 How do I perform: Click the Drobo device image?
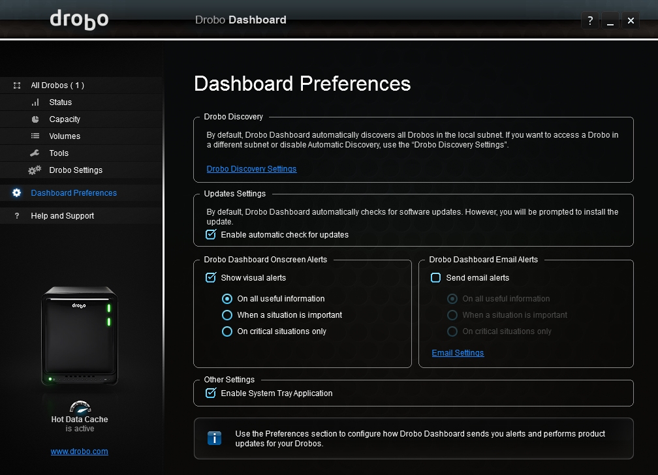pyautogui.click(x=80, y=338)
